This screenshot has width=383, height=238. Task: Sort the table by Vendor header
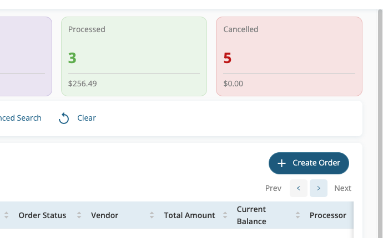pyautogui.click(x=104, y=215)
